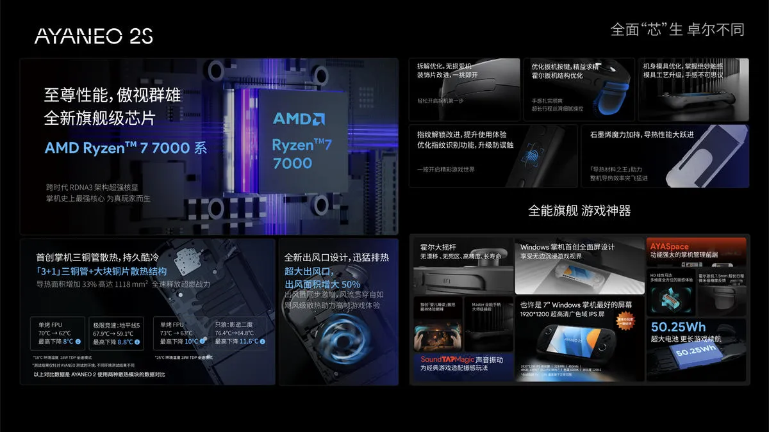769x432 pixels.
Task: Open the 霍尔扳机 7.5mm trigger thumbnail
Action: click(722, 292)
